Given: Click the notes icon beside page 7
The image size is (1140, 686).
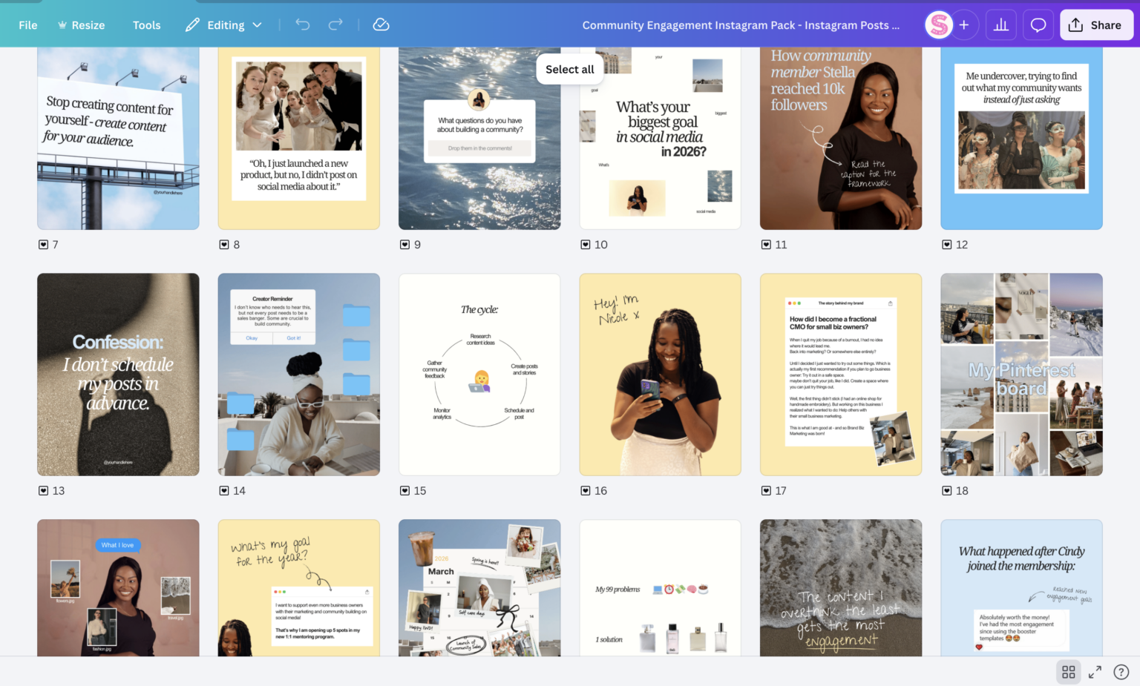Looking at the screenshot, I should tap(43, 245).
